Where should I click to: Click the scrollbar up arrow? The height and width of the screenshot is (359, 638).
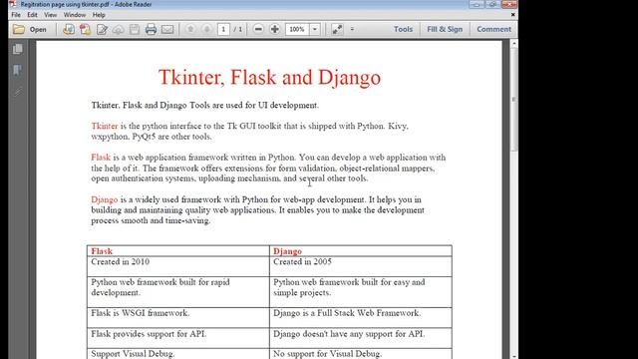tap(514, 44)
